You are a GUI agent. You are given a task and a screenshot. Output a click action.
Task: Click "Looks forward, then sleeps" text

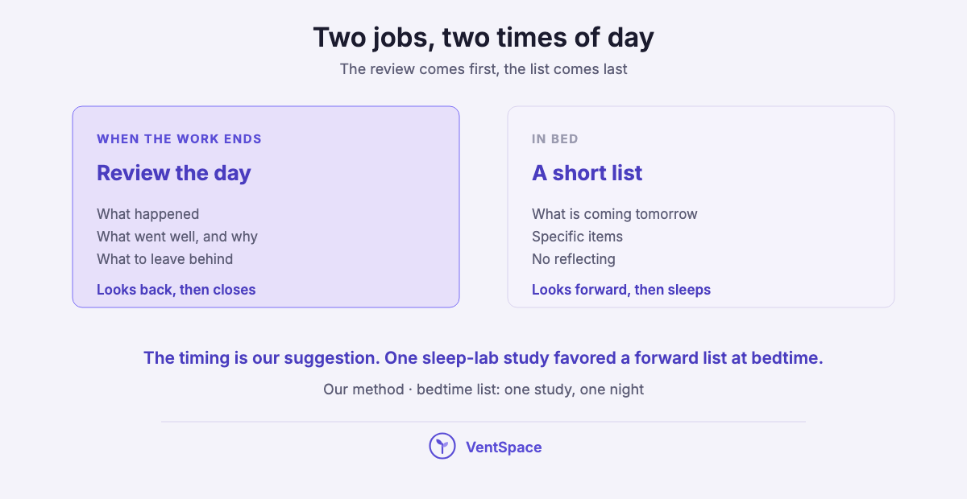(x=621, y=290)
